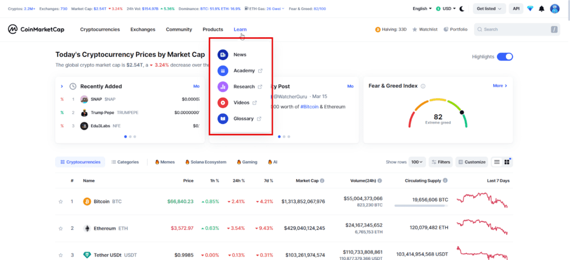
Task: Select the Cryptocurrencies tab
Action: [80, 162]
